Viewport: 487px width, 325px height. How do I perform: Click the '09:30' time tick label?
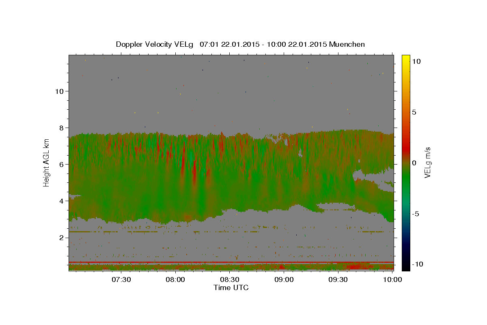coord(338,280)
